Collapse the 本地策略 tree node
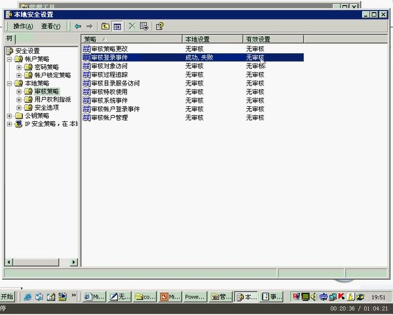The height and width of the screenshot is (315, 393). coord(9,83)
